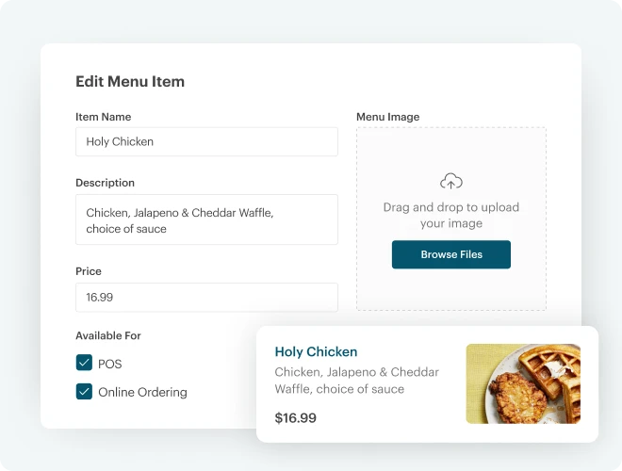Click the Browse Files button
The image size is (622, 471).
451,254
